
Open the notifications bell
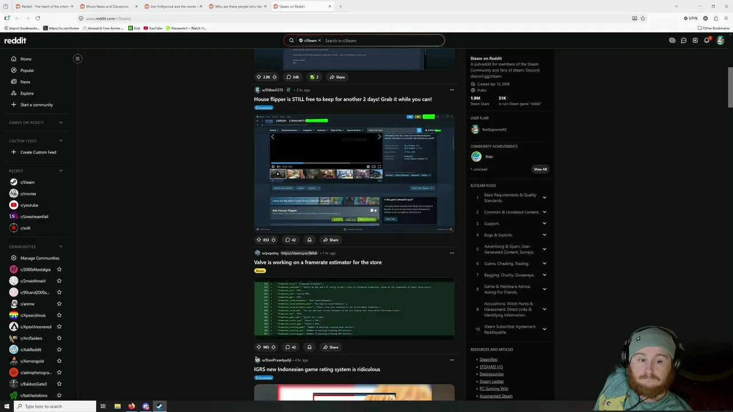tap(707, 41)
